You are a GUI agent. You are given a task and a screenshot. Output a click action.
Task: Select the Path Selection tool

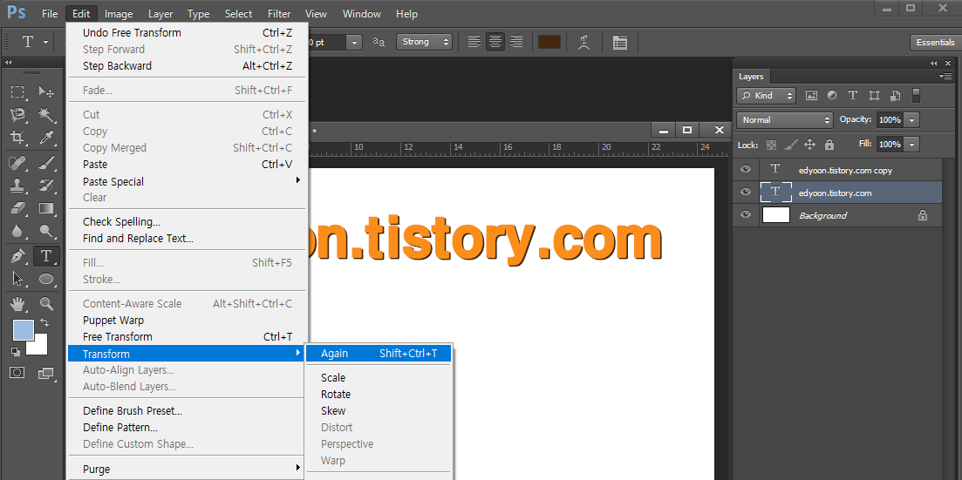17,279
